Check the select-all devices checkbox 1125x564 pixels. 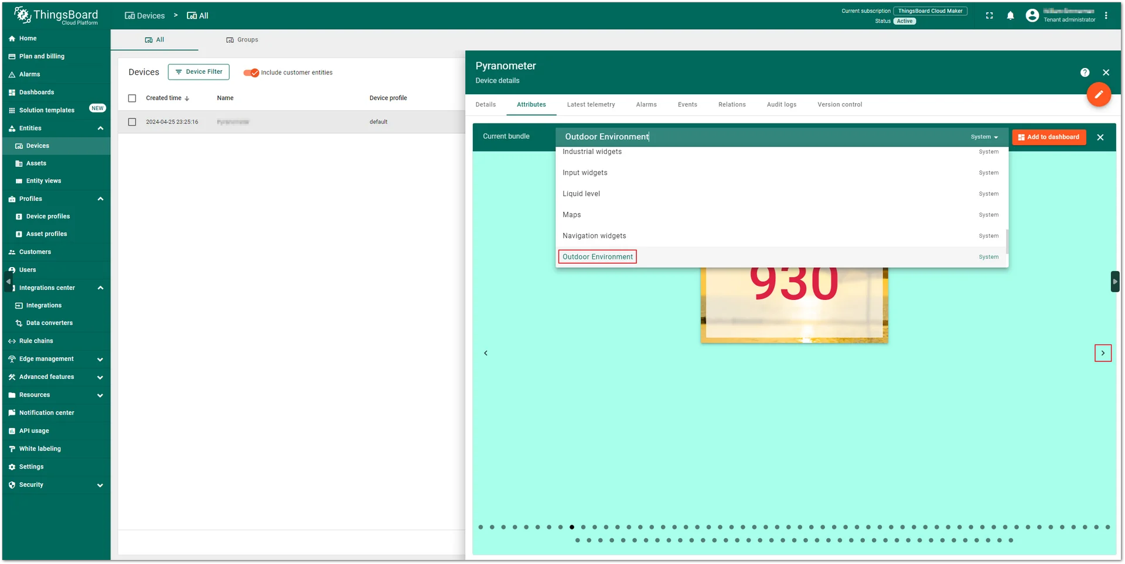point(132,98)
